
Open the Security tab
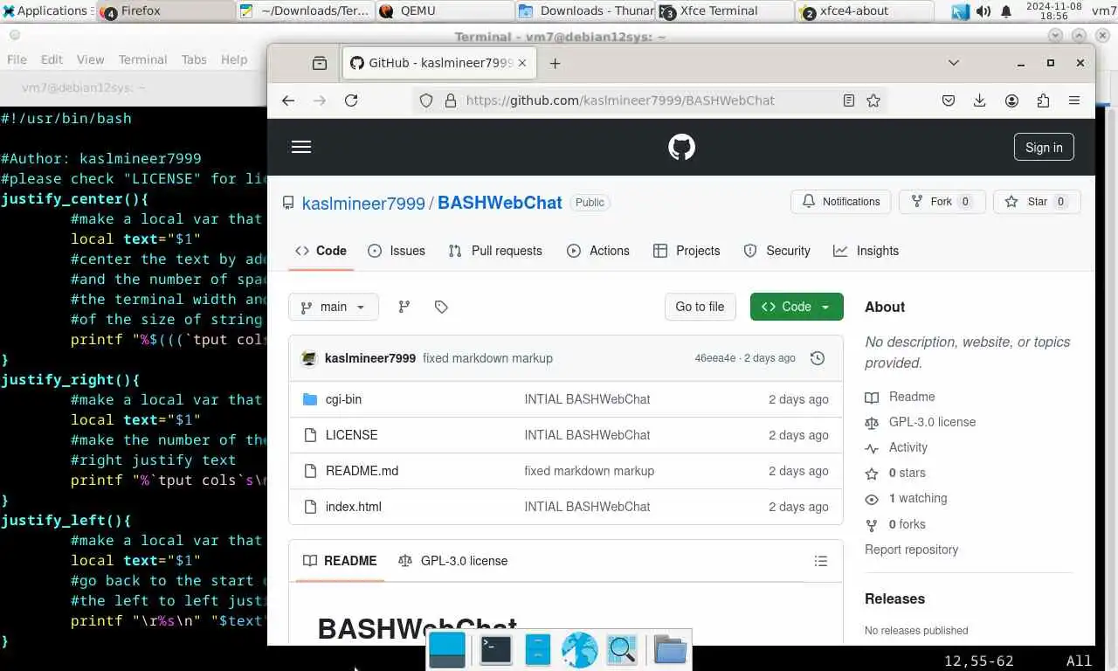(x=776, y=251)
